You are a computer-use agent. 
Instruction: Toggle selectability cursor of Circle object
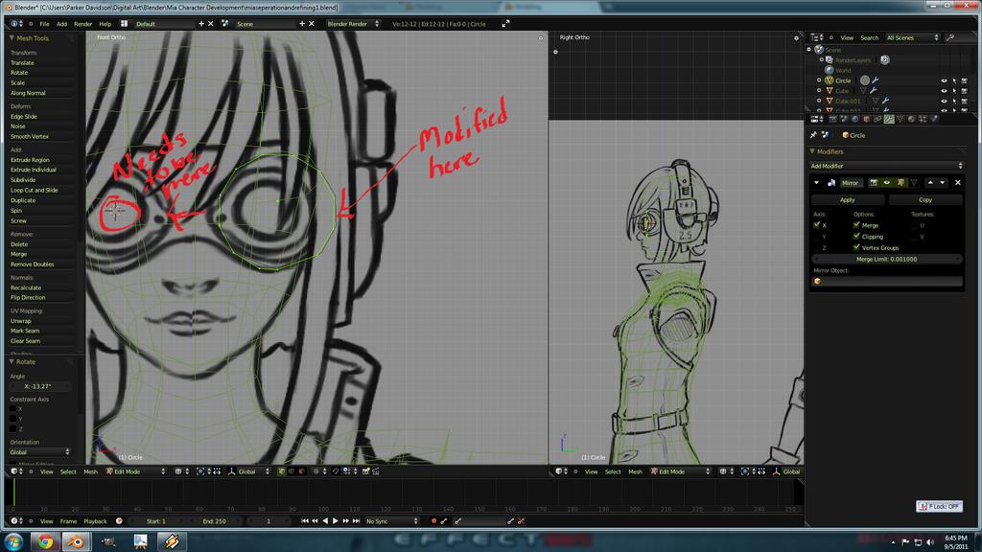click(x=954, y=80)
